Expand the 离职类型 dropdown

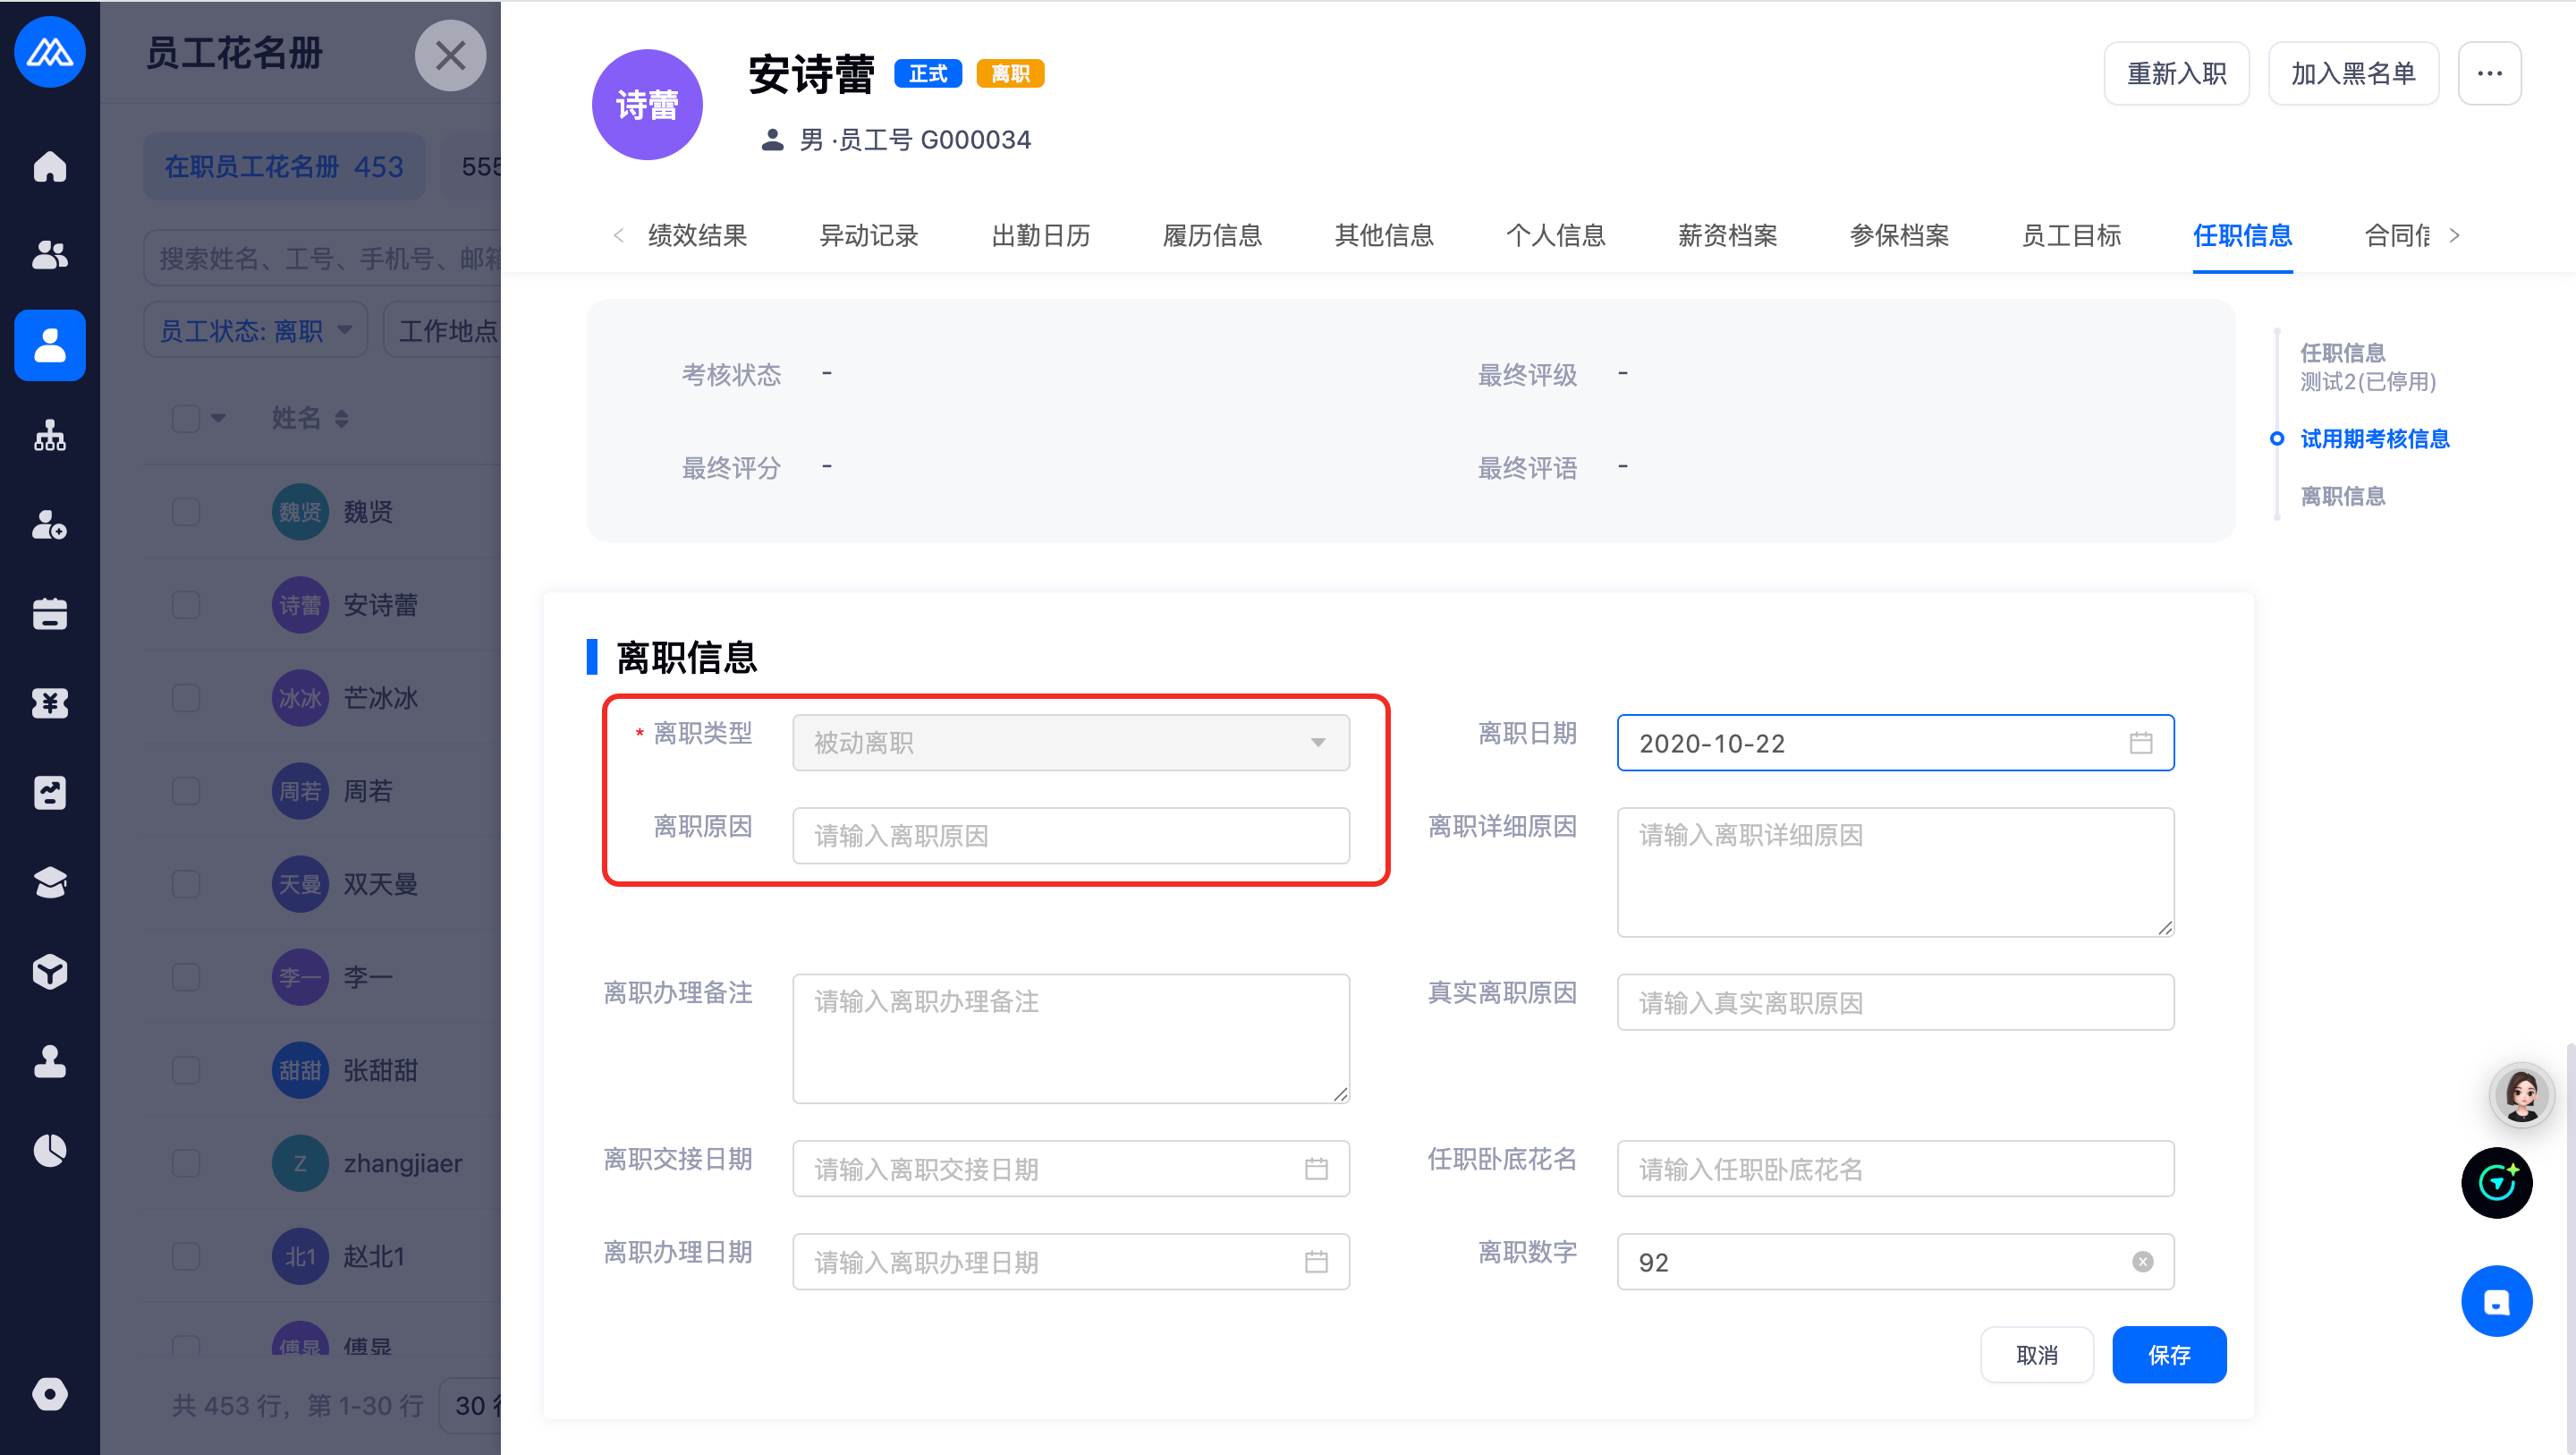coord(1070,743)
